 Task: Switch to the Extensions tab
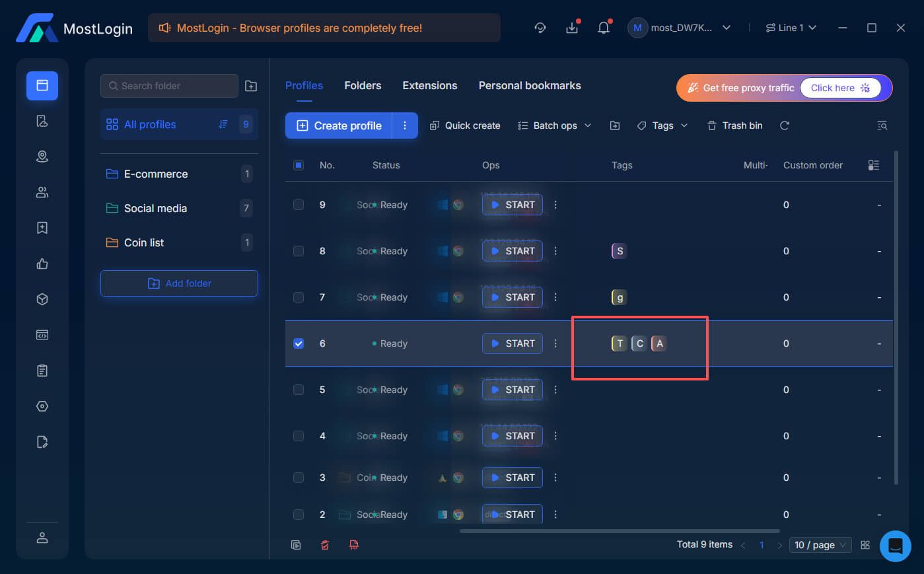pos(429,85)
